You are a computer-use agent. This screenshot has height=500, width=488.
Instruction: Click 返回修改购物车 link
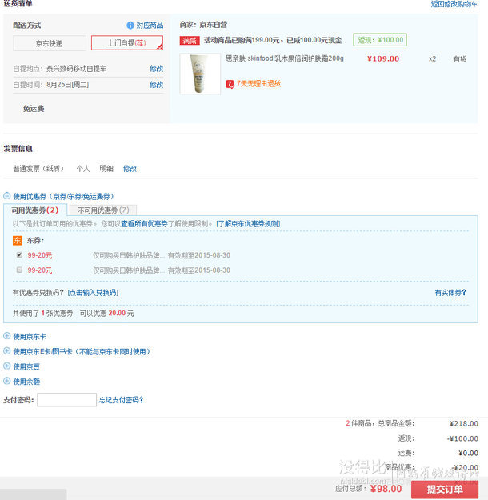click(x=454, y=4)
